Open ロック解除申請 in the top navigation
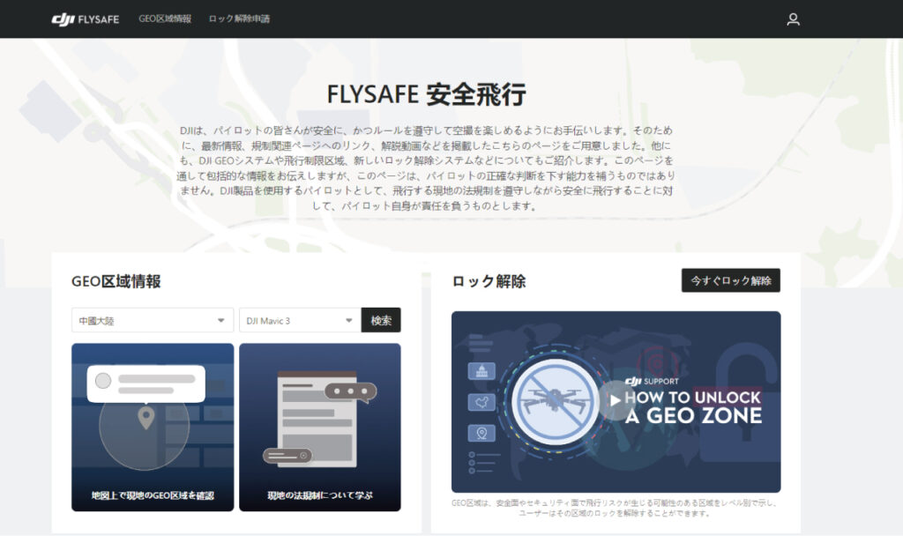903x536 pixels. [239, 19]
